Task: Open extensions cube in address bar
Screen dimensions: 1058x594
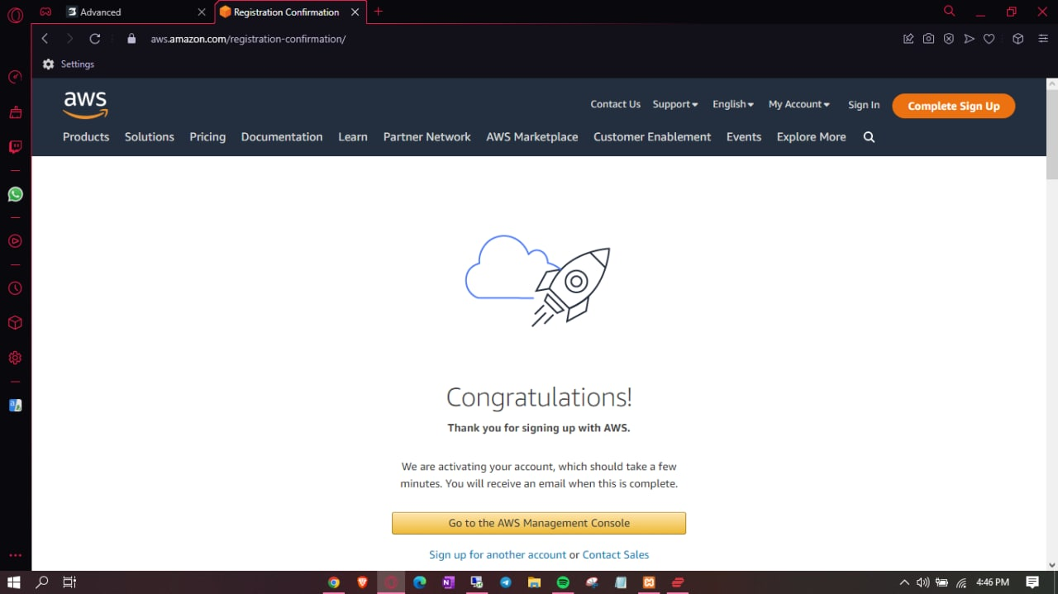Action: click(x=1018, y=39)
